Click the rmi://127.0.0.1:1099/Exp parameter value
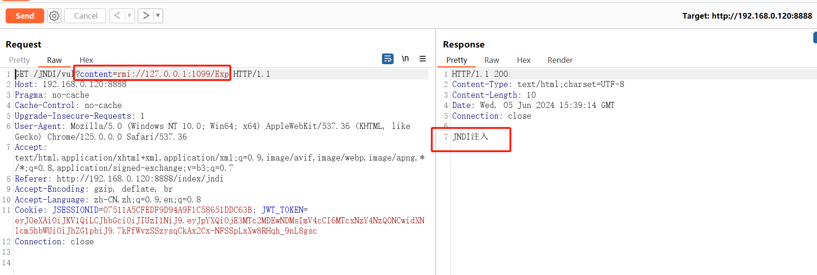Image resolution: width=817 pixels, height=275 pixels. [173, 74]
